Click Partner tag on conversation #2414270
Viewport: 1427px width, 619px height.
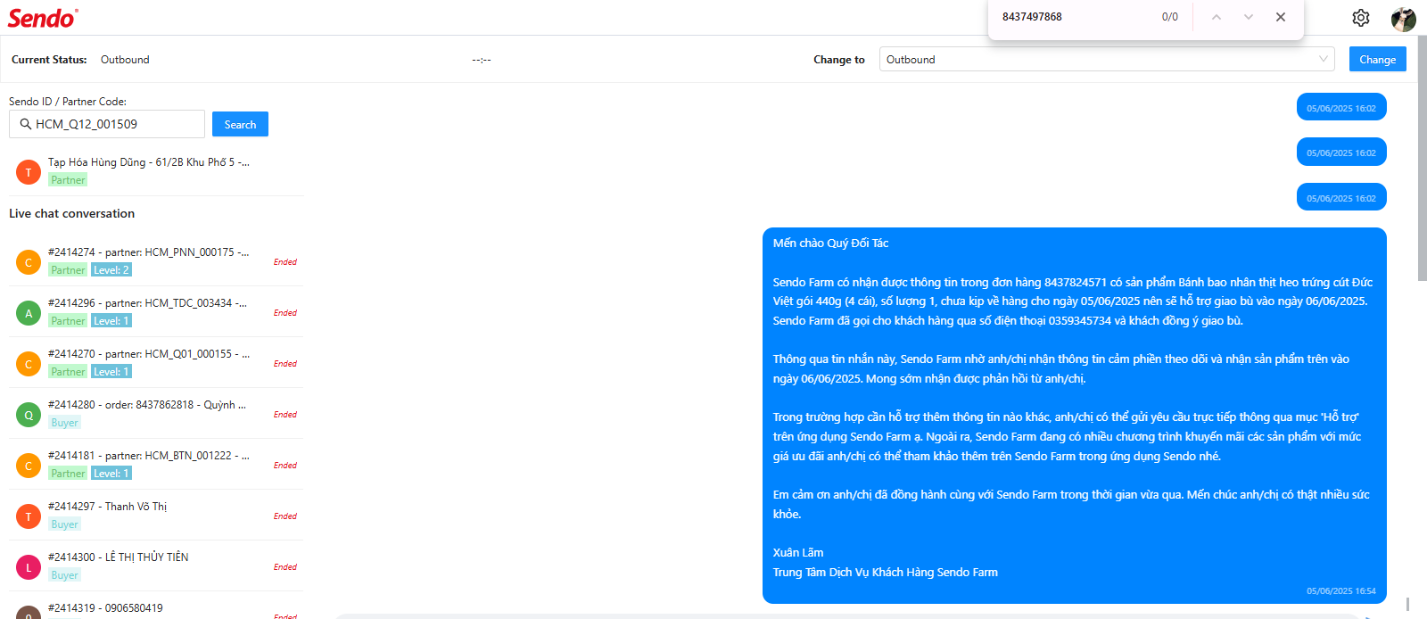pos(68,372)
